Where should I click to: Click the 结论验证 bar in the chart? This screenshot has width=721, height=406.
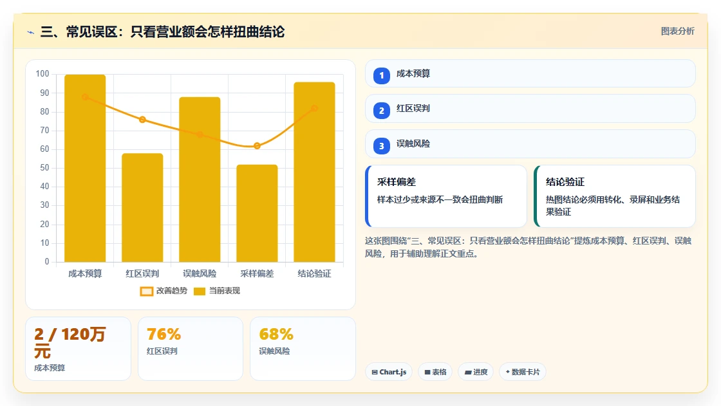pos(315,172)
